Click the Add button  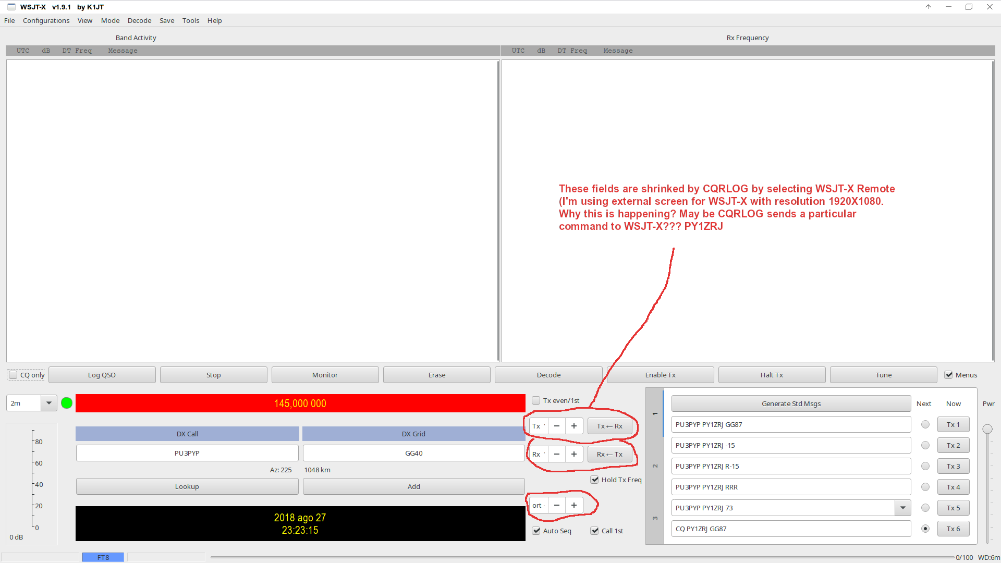414,486
